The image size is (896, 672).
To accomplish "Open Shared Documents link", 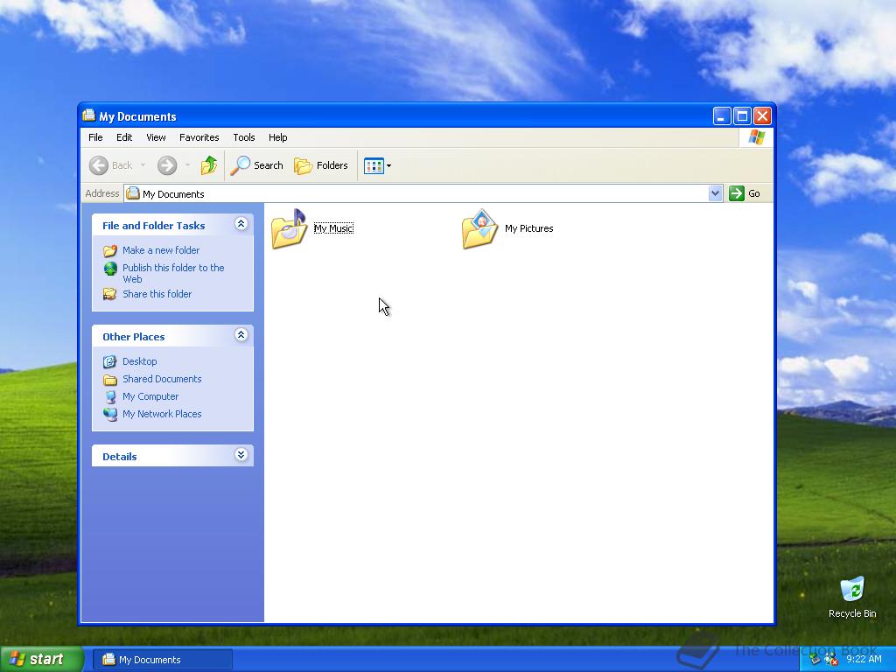I will click(x=162, y=380).
